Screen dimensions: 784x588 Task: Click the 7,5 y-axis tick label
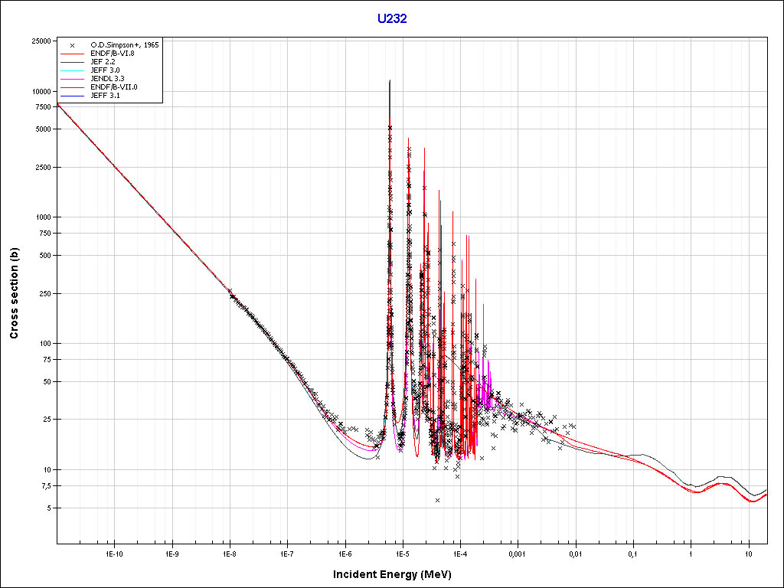click(x=44, y=485)
